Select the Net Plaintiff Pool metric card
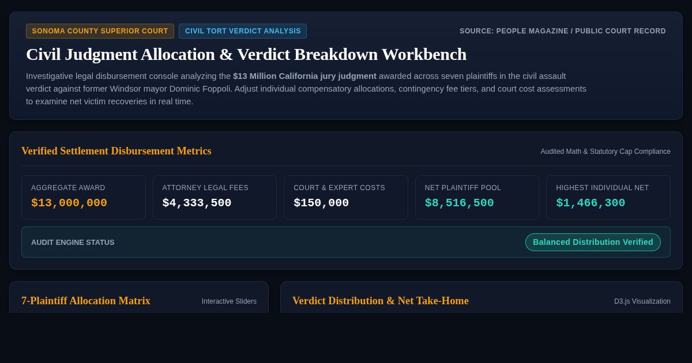Screen dimensions: 692x363 coord(477,197)
